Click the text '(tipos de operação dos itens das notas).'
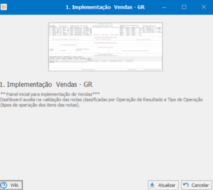Viewport: 213px width, 190px height. [40, 105]
